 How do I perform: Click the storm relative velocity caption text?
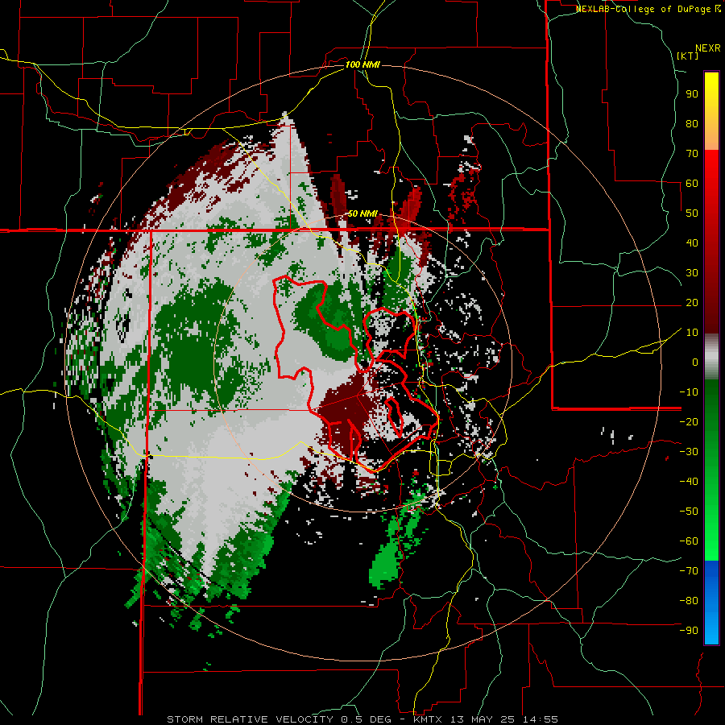(362, 719)
